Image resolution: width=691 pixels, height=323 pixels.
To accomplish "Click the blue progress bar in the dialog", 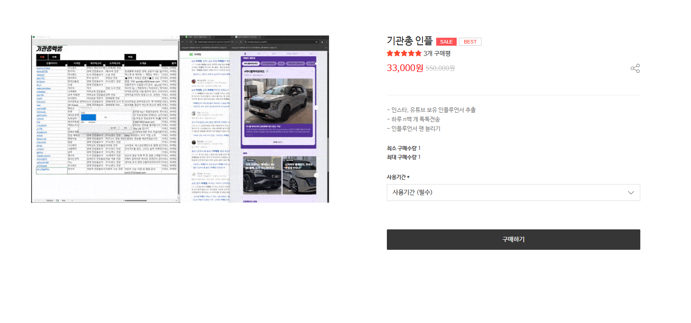I will pos(88,118).
